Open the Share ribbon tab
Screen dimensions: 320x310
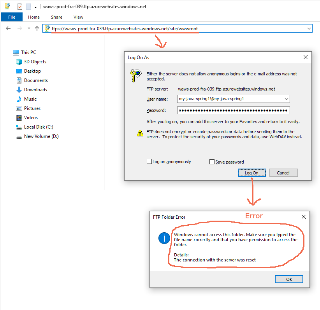(56, 17)
